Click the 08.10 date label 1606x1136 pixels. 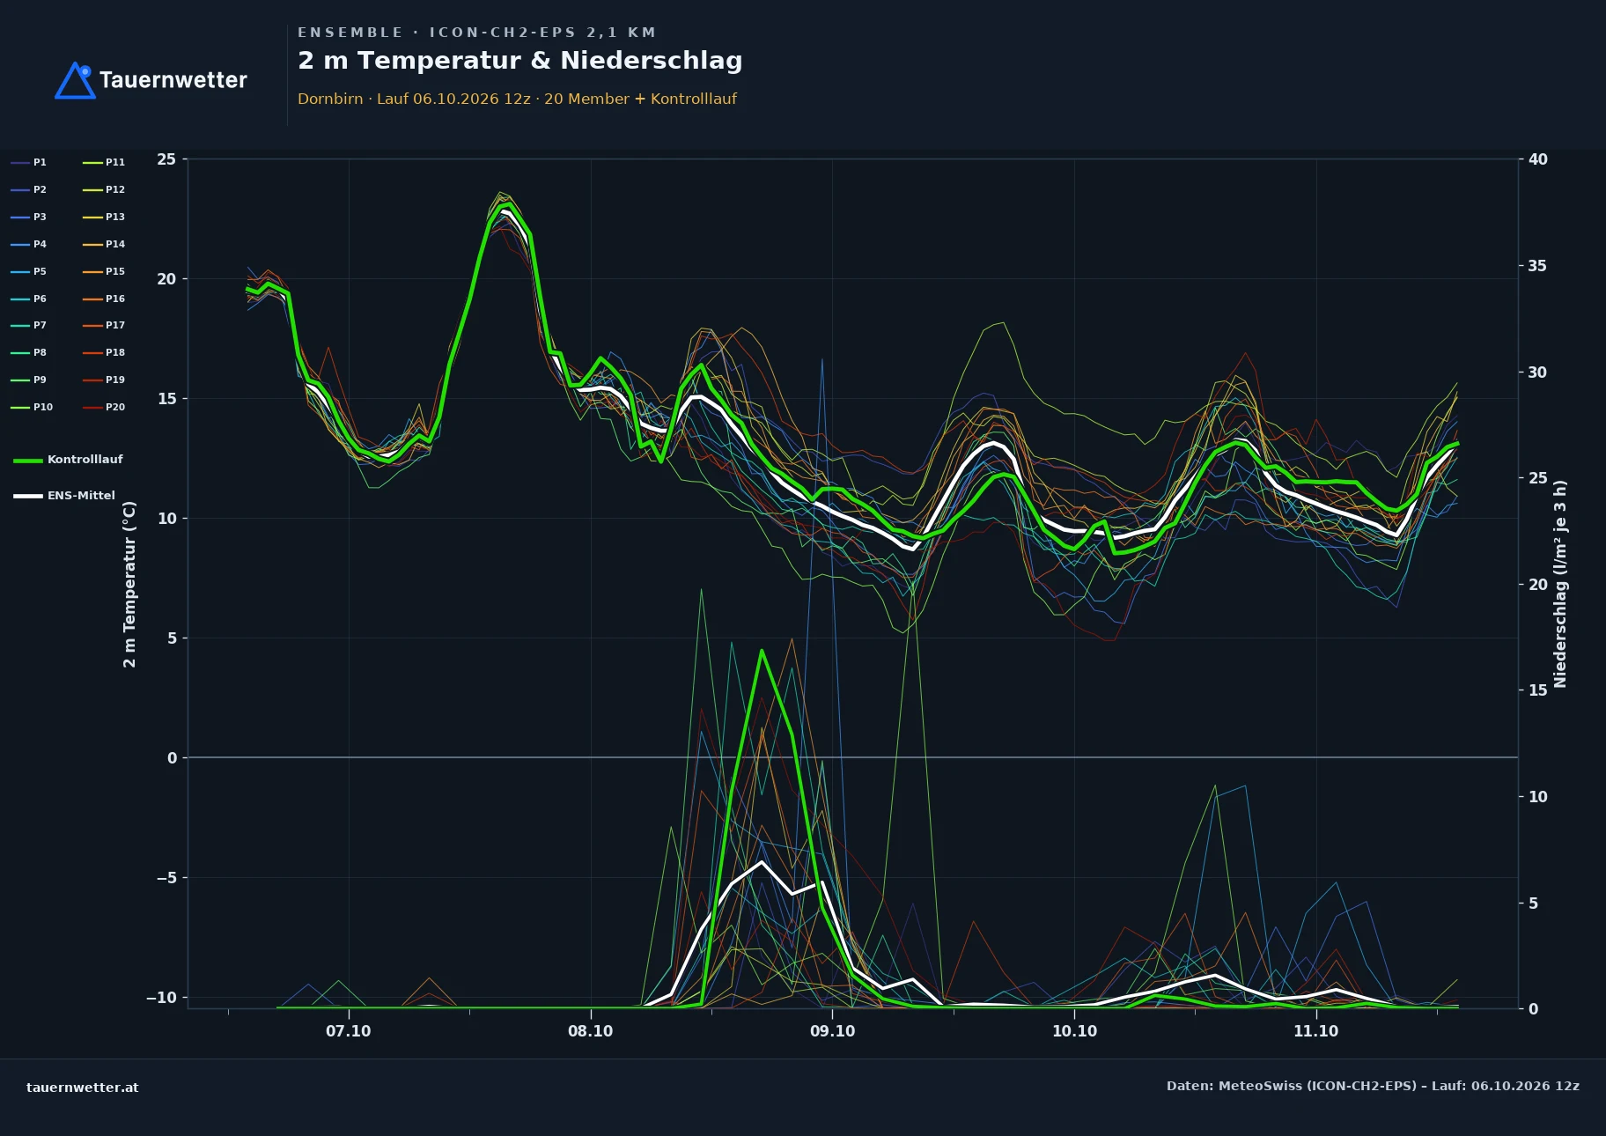click(590, 1031)
